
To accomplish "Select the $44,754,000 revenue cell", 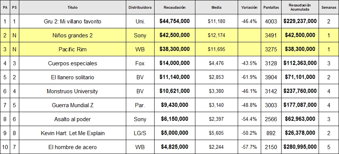I will click(175, 22).
